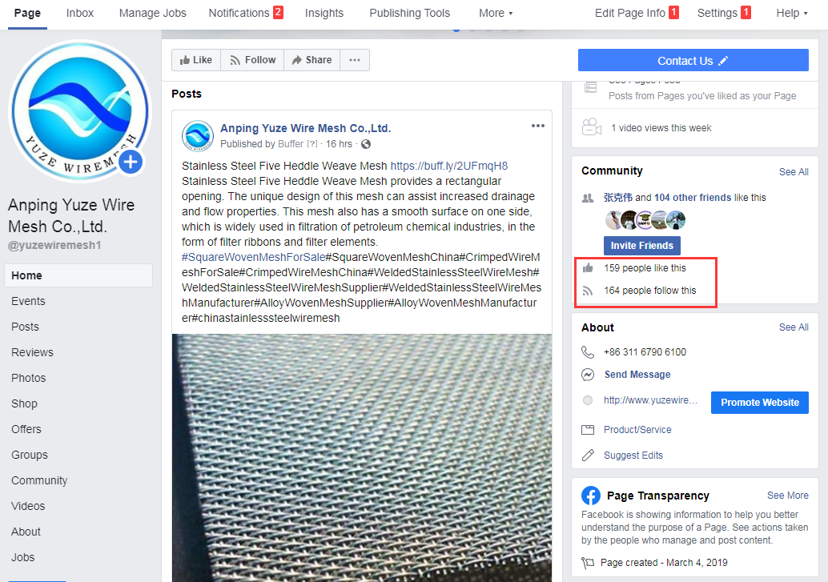
Task: Expand the More dropdown in top bar
Action: pyautogui.click(x=496, y=14)
